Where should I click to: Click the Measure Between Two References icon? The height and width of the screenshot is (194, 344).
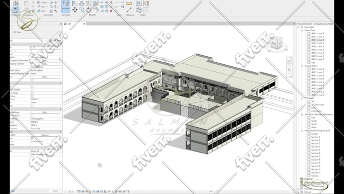point(129,10)
